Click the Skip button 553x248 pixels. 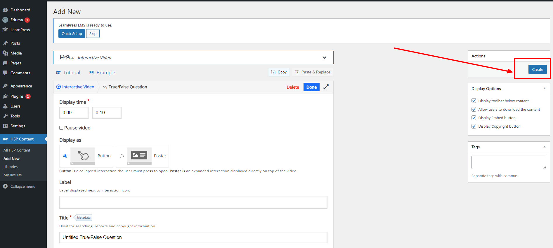pyautogui.click(x=93, y=34)
